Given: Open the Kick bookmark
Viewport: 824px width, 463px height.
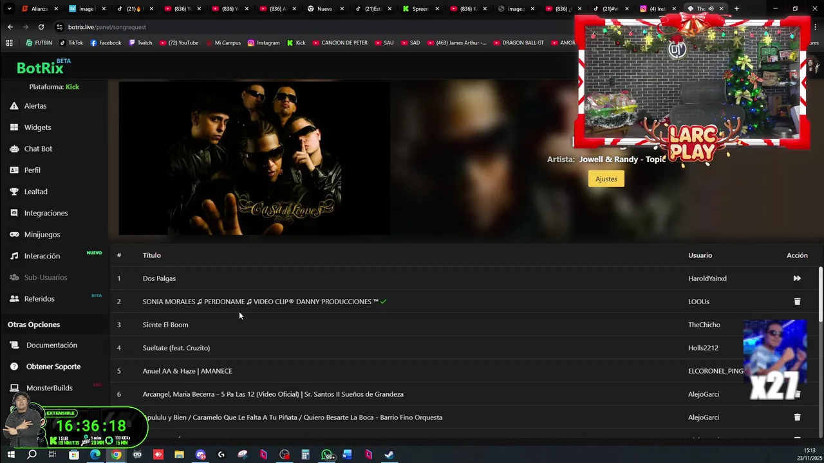Looking at the screenshot, I should (296, 43).
